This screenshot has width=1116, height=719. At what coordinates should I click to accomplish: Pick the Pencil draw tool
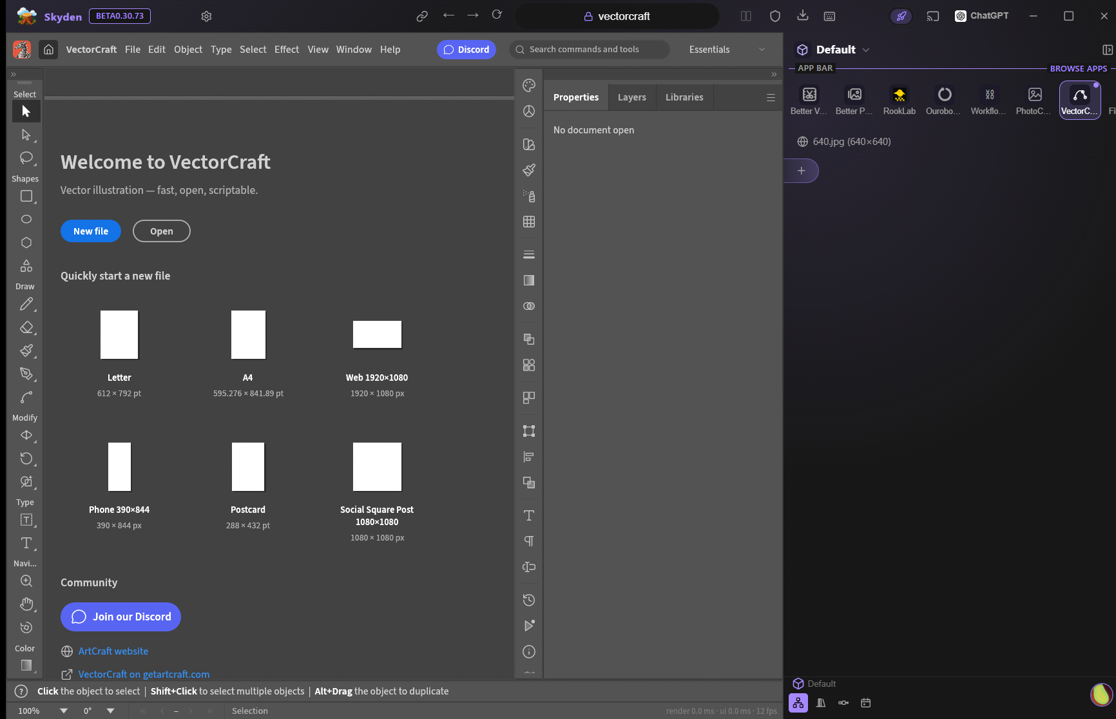[x=26, y=304]
